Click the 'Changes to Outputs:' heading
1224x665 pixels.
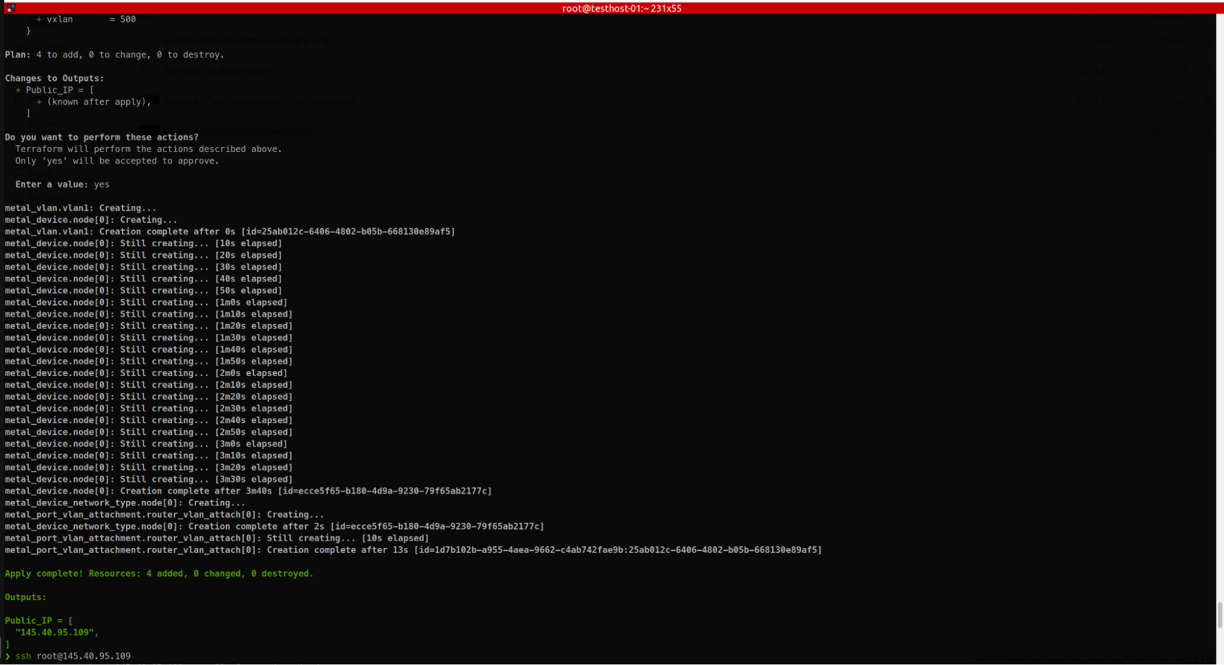(x=54, y=78)
